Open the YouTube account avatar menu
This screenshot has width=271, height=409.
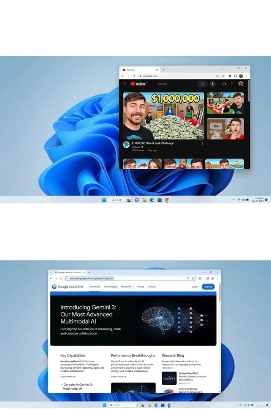(x=241, y=84)
